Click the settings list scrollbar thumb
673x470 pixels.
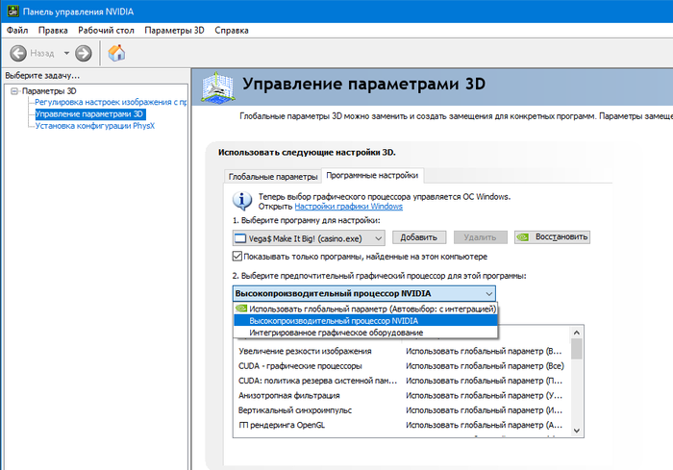pyautogui.click(x=577, y=349)
